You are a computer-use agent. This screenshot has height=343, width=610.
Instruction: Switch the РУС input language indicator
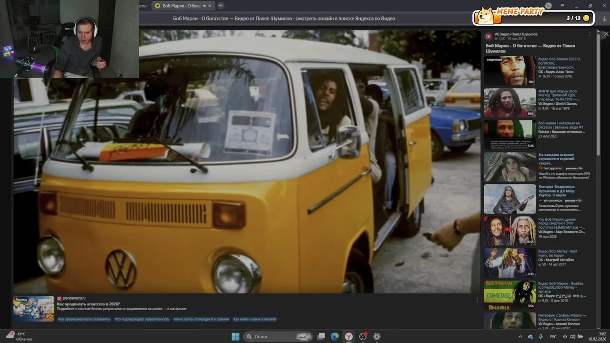coord(553,336)
